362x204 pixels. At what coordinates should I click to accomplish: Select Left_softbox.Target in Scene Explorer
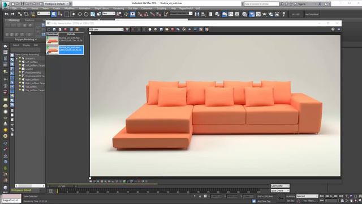[35, 66]
